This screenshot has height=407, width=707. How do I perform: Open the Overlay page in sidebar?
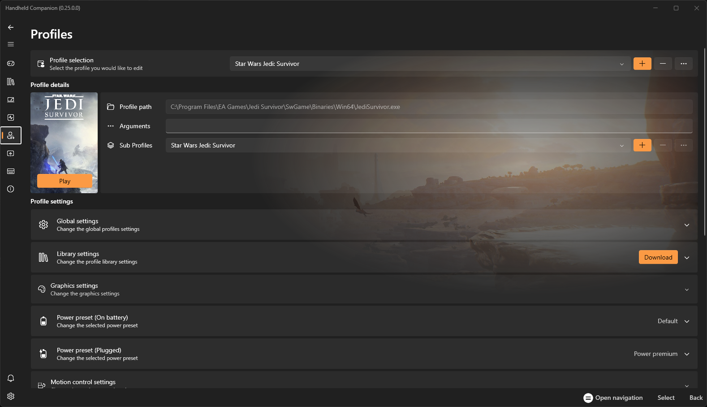(11, 153)
